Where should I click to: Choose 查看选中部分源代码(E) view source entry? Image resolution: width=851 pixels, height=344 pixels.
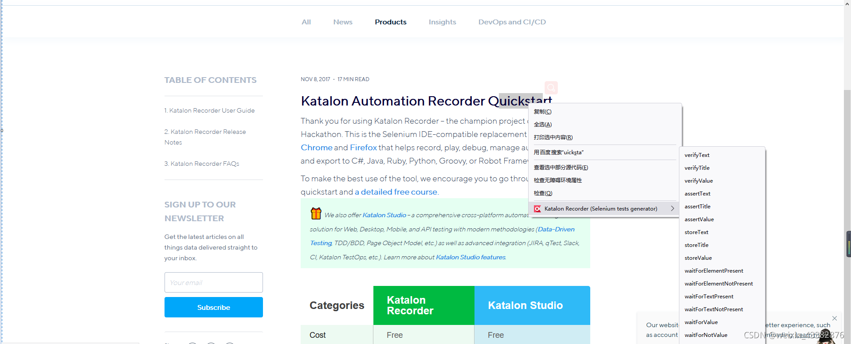[605, 168]
